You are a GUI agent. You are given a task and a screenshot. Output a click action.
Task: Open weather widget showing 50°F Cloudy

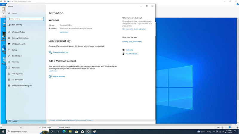[204, 132]
